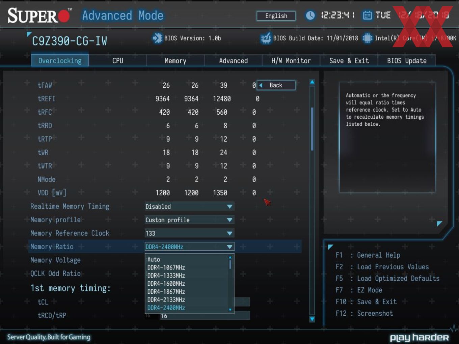This screenshot has height=344, width=459.
Task: Open the H/W Monitor tab
Action: [291, 61]
